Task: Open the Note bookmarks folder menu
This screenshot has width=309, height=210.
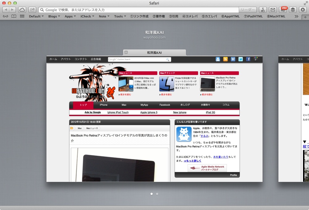Action: pyautogui.click(x=104, y=16)
